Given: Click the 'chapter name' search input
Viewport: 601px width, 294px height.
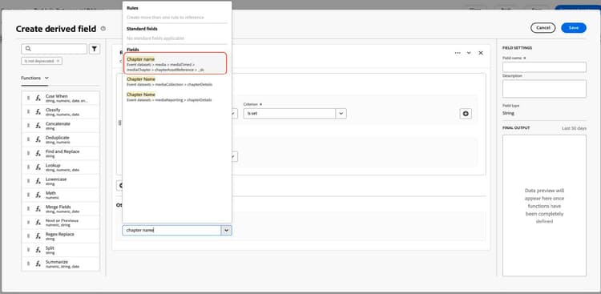Looking at the screenshot, I should click(171, 231).
